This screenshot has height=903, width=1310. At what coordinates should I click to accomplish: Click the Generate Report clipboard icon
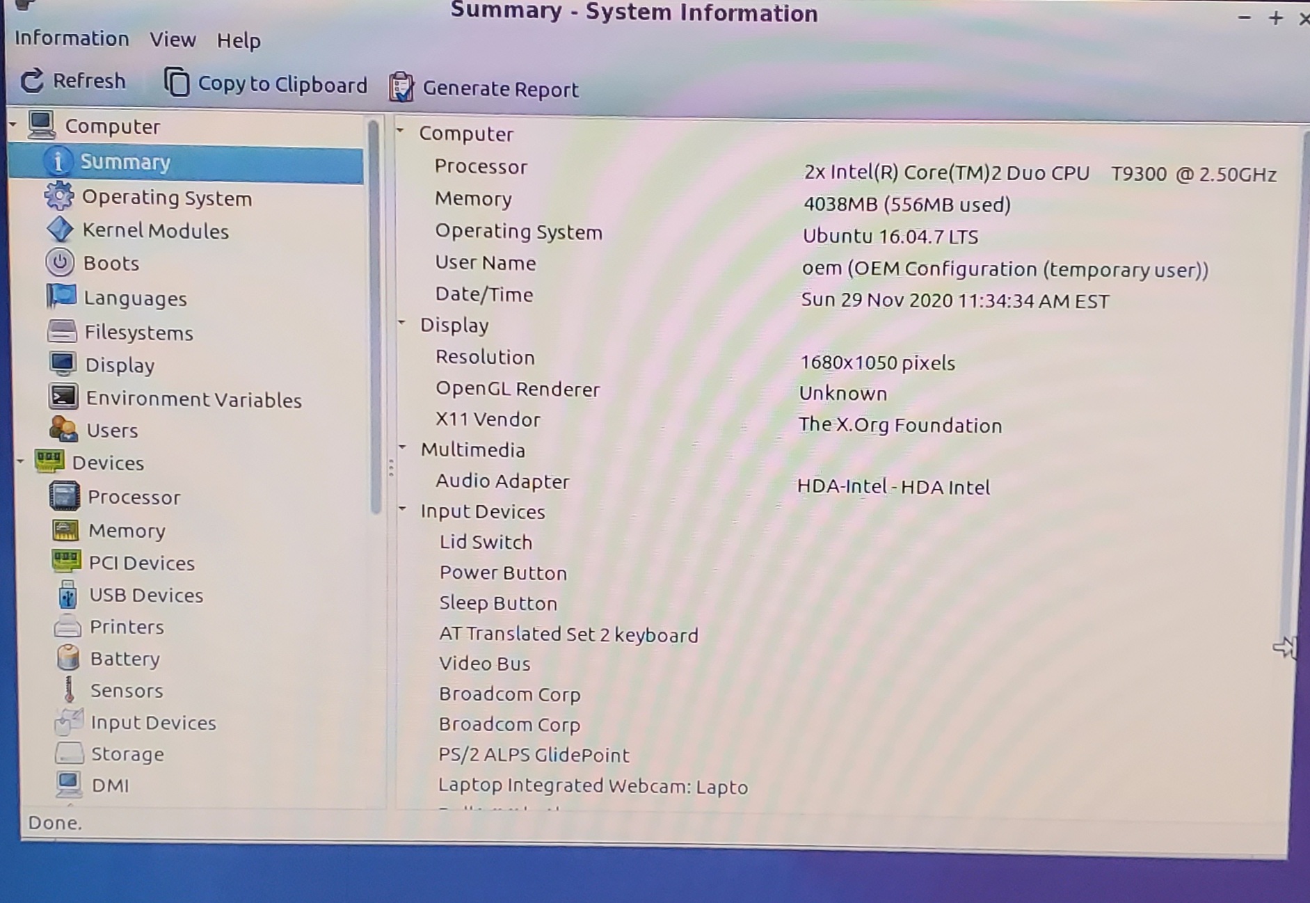[401, 88]
